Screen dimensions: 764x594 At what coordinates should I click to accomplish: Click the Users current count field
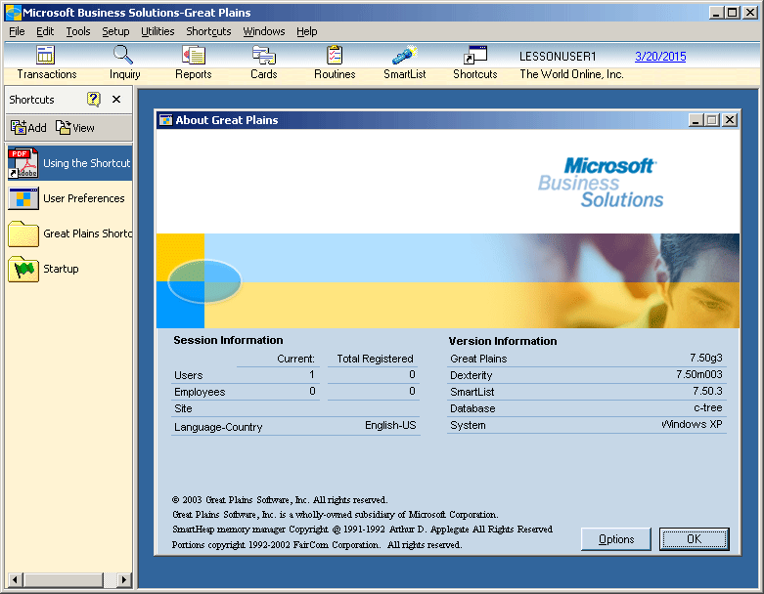(278, 374)
